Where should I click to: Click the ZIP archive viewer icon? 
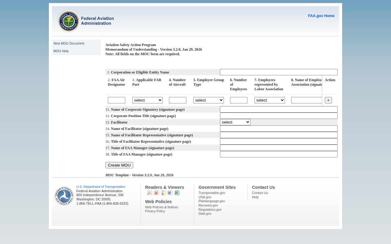163,193
